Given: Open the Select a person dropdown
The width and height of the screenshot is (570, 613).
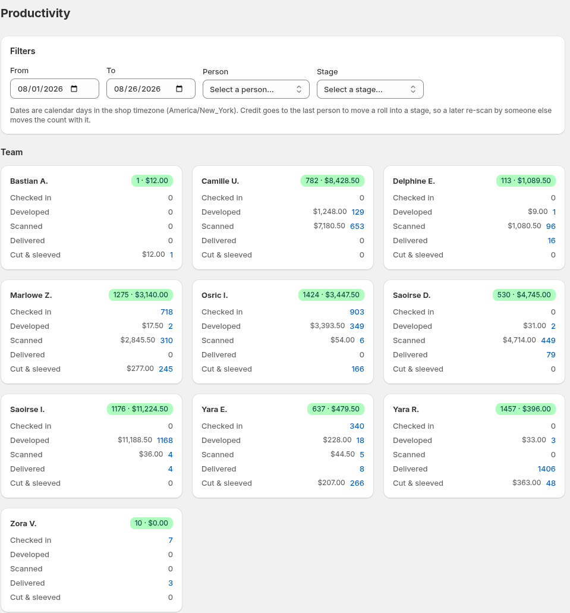Looking at the screenshot, I should 256,90.
